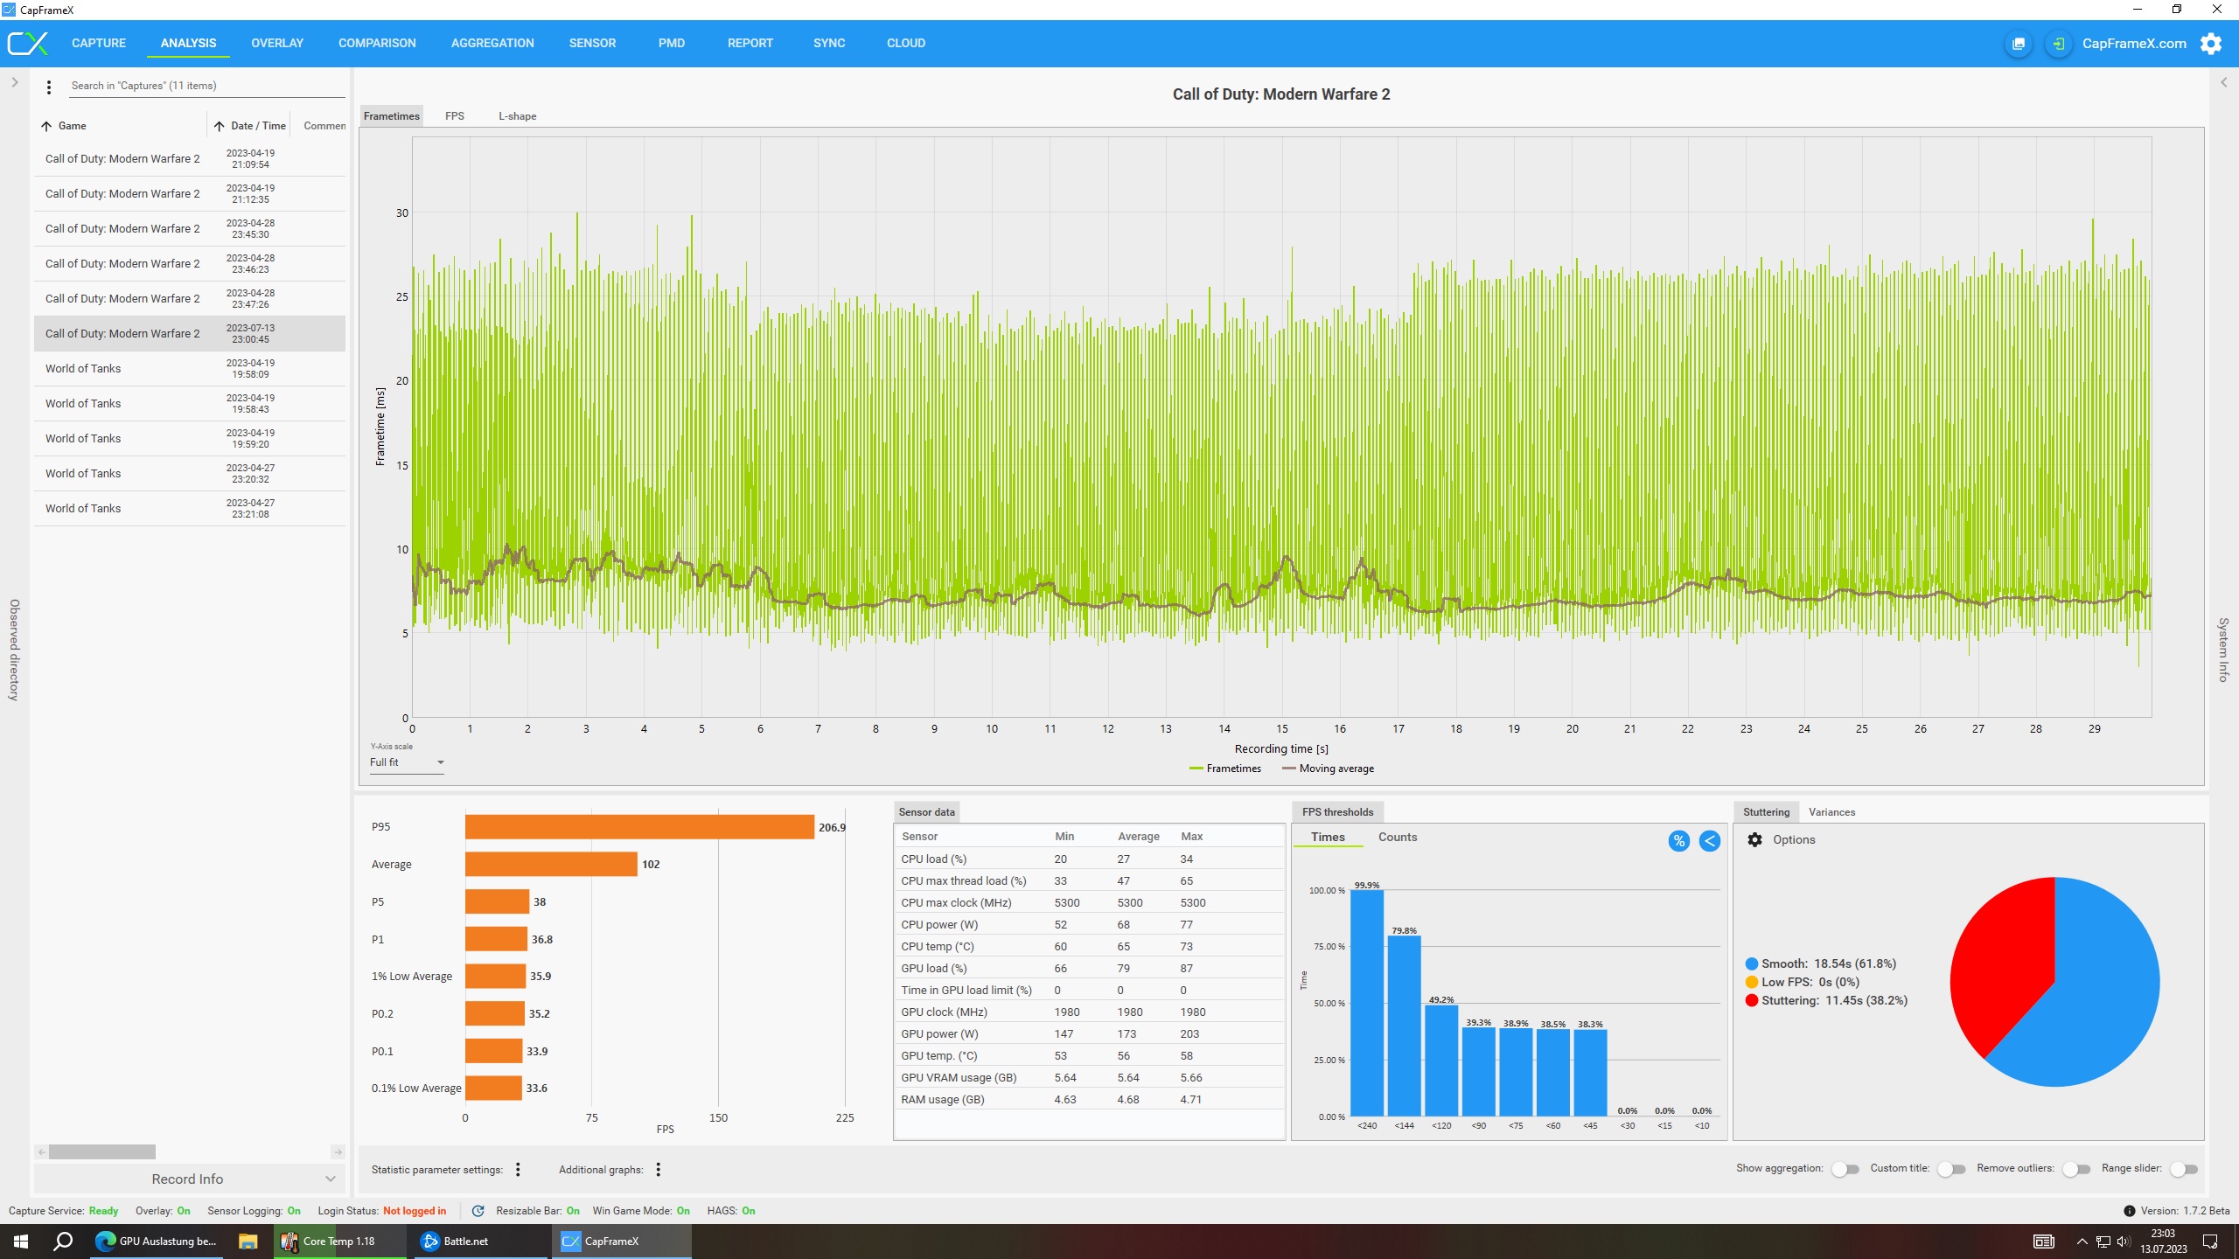The image size is (2239, 1259).
Task: Switch to Counts tab in FPS thresholds
Action: [x=1398, y=838]
